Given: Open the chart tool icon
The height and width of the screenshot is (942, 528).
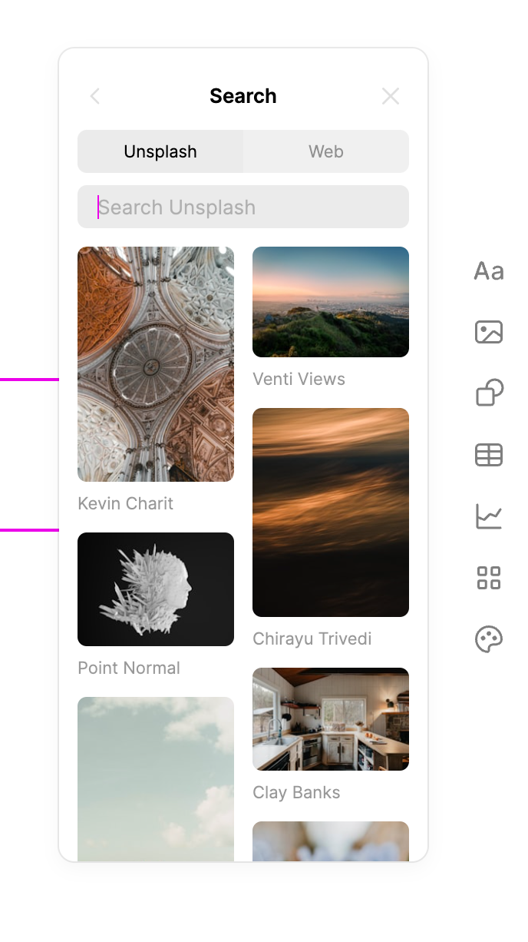Looking at the screenshot, I should pos(488,516).
